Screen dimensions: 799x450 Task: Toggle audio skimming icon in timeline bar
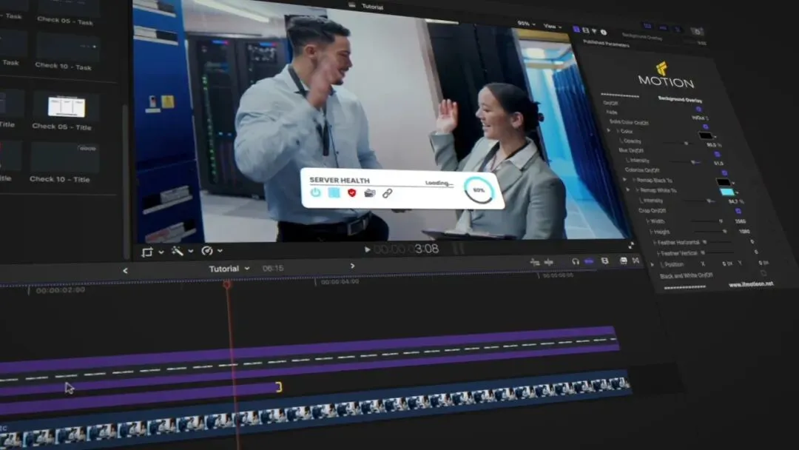549,262
